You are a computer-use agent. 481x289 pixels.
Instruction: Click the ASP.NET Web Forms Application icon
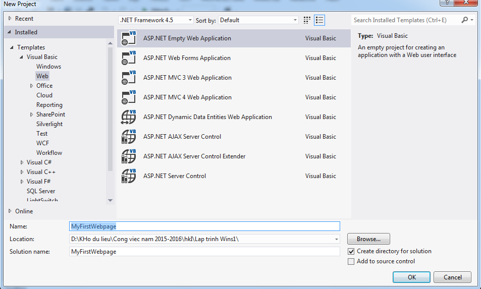pyautogui.click(x=129, y=58)
